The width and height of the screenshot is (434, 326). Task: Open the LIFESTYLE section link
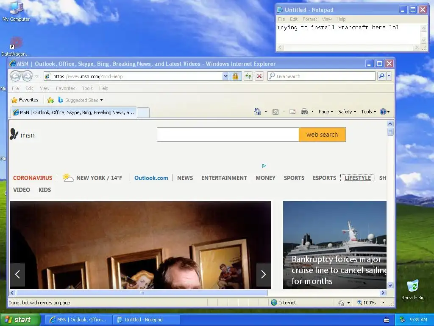point(358,178)
